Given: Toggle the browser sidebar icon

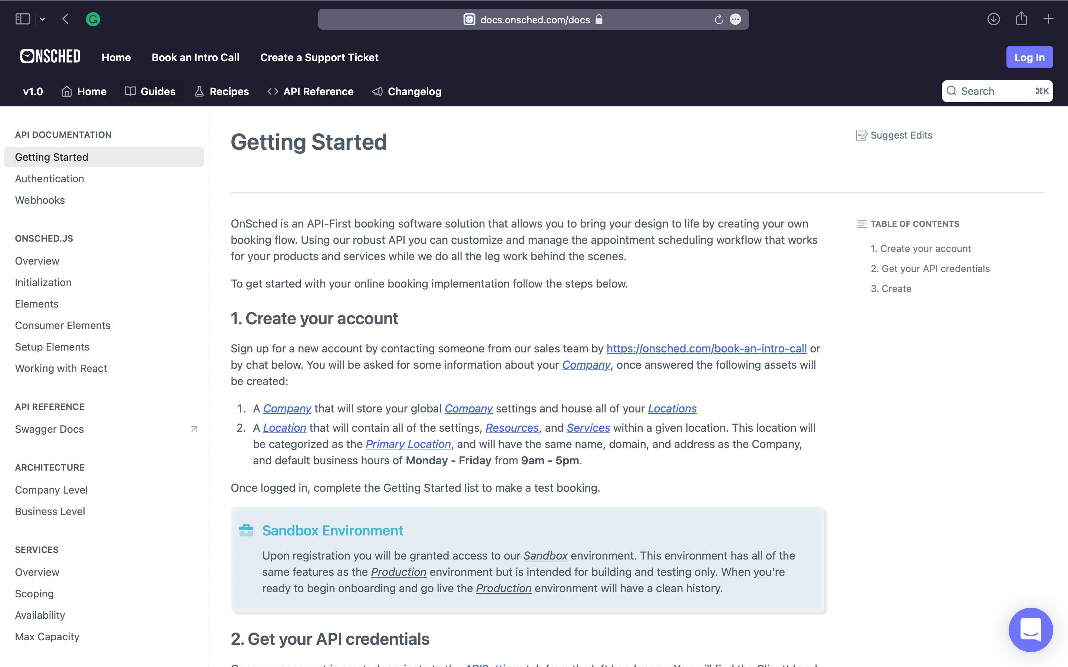Looking at the screenshot, I should pyautogui.click(x=23, y=19).
